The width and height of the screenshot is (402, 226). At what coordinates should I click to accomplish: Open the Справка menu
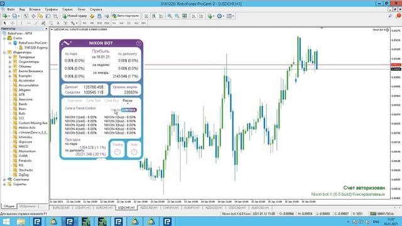tap(96, 9)
